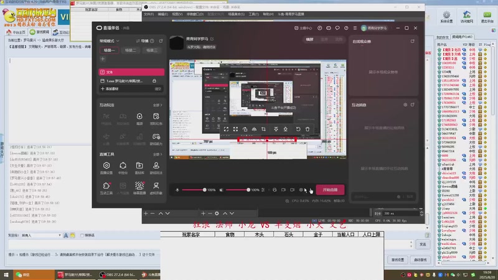Open the 发送给 recipient dropdown
498x280 pixels.
pyautogui.click(x=41, y=235)
